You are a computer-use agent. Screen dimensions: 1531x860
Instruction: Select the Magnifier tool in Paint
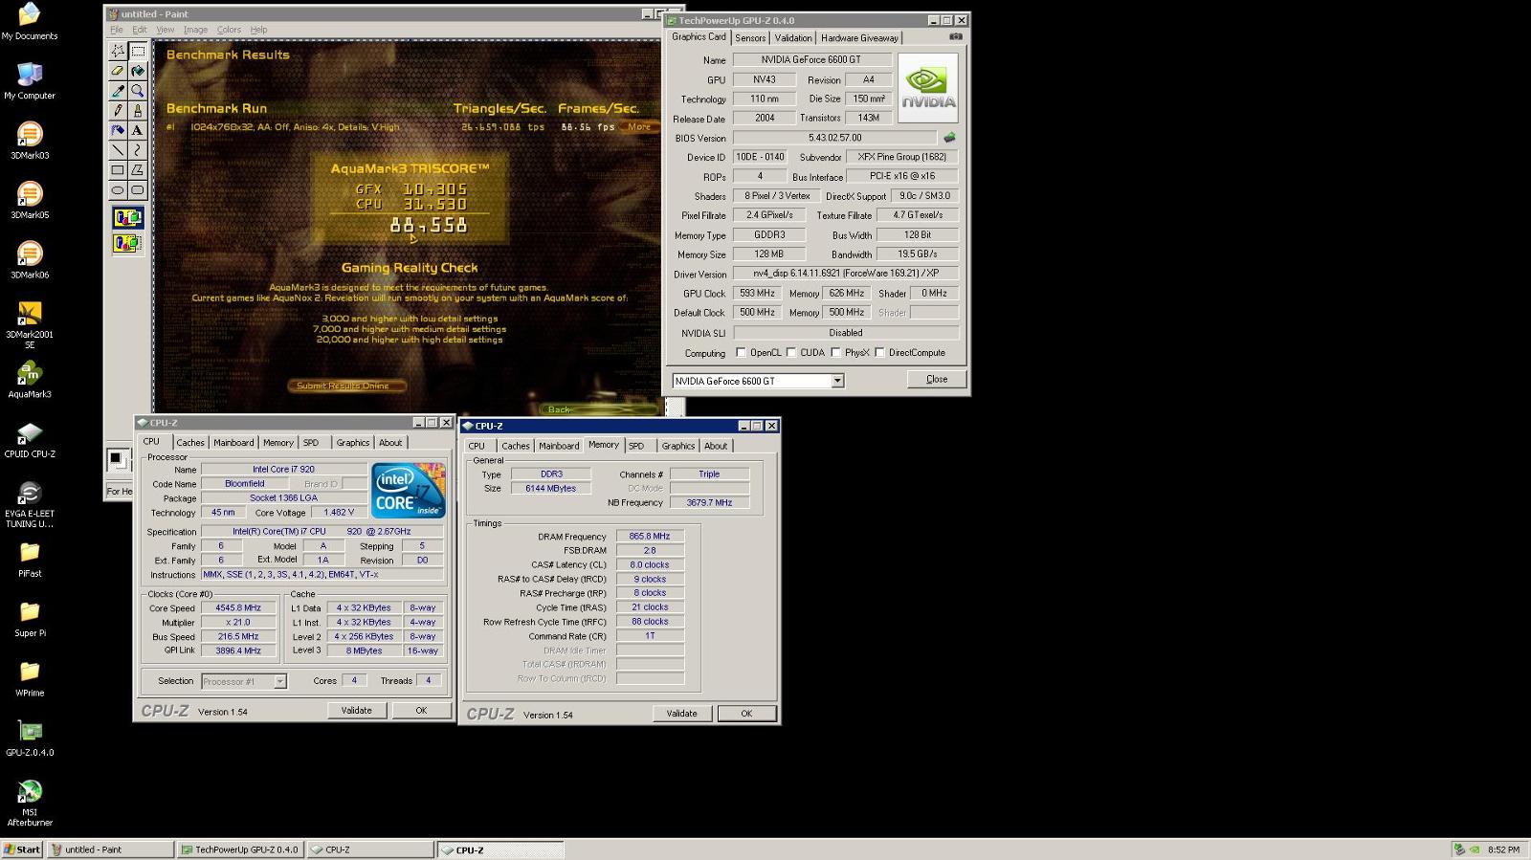pyautogui.click(x=138, y=90)
